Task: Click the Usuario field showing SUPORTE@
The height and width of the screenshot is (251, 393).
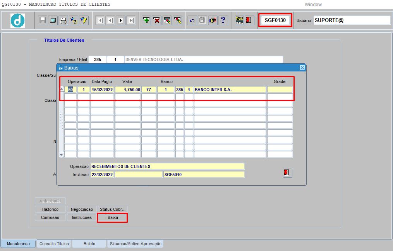Action: coord(352,20)
